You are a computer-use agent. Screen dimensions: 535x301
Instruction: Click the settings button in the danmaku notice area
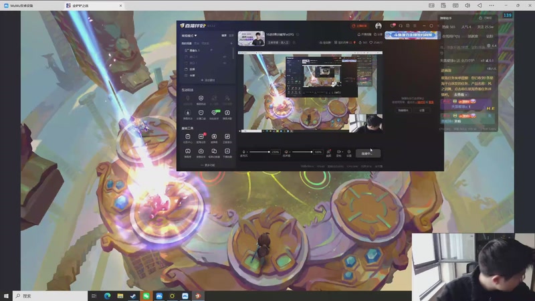point(422,110)
